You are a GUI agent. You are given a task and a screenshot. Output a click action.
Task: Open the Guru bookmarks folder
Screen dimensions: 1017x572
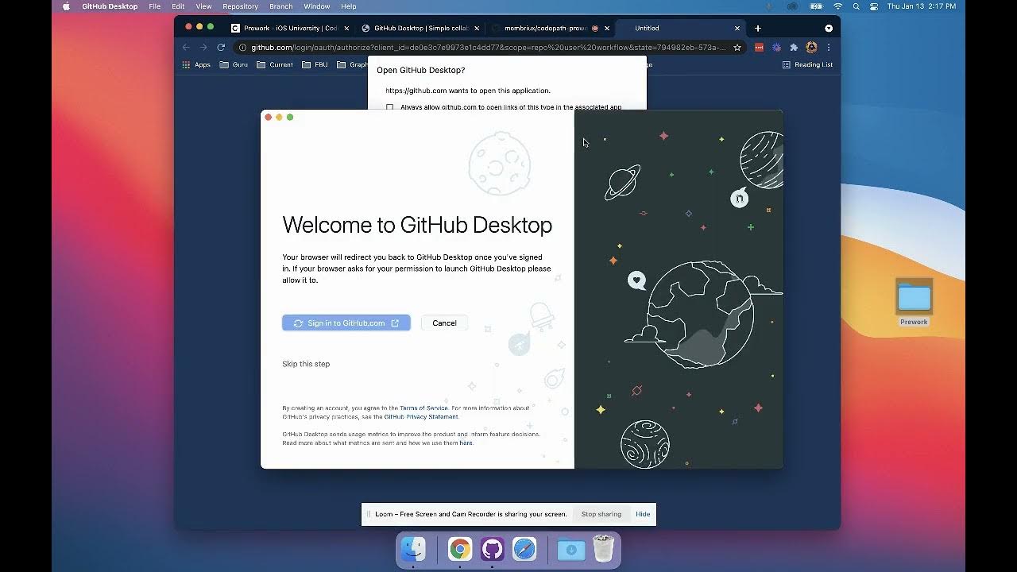coord(234,64)
